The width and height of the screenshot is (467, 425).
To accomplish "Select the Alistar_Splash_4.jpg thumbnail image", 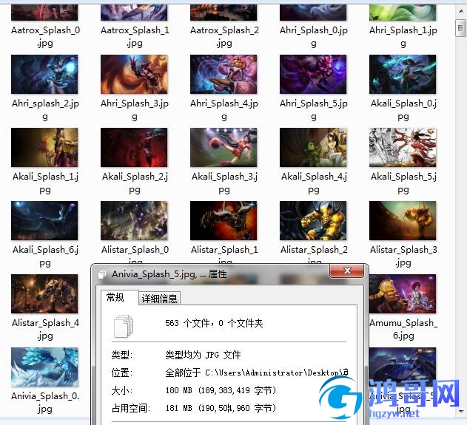I will point(44,294).
